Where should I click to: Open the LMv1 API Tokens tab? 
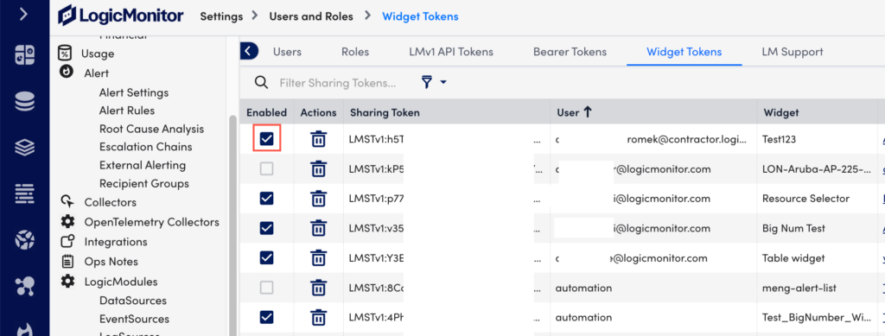451,52
